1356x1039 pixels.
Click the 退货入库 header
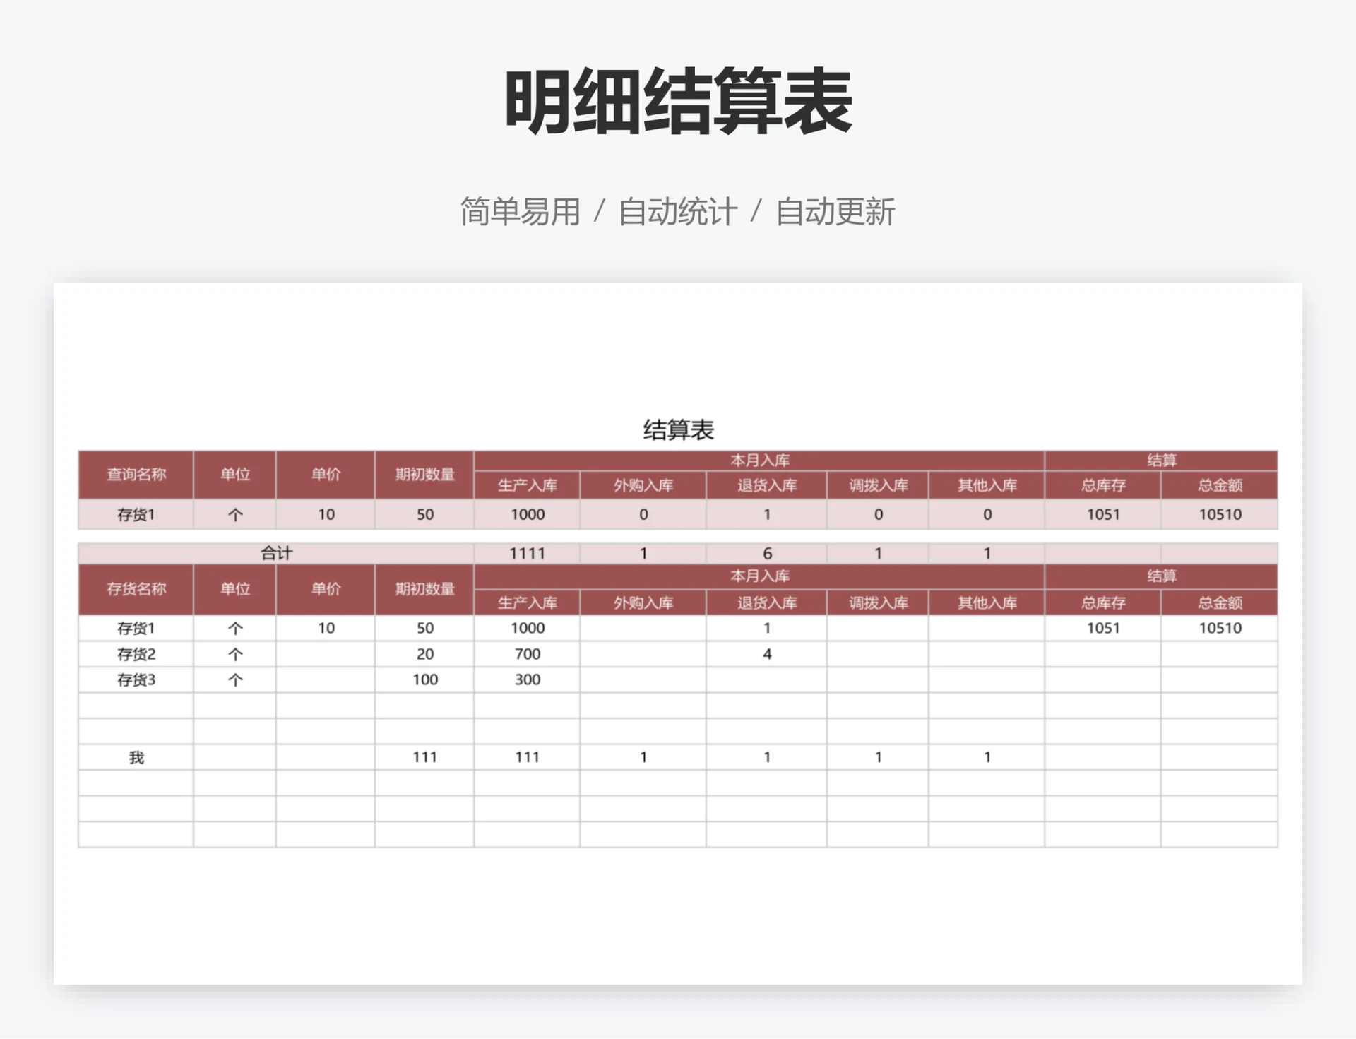[x=766, y=485]
